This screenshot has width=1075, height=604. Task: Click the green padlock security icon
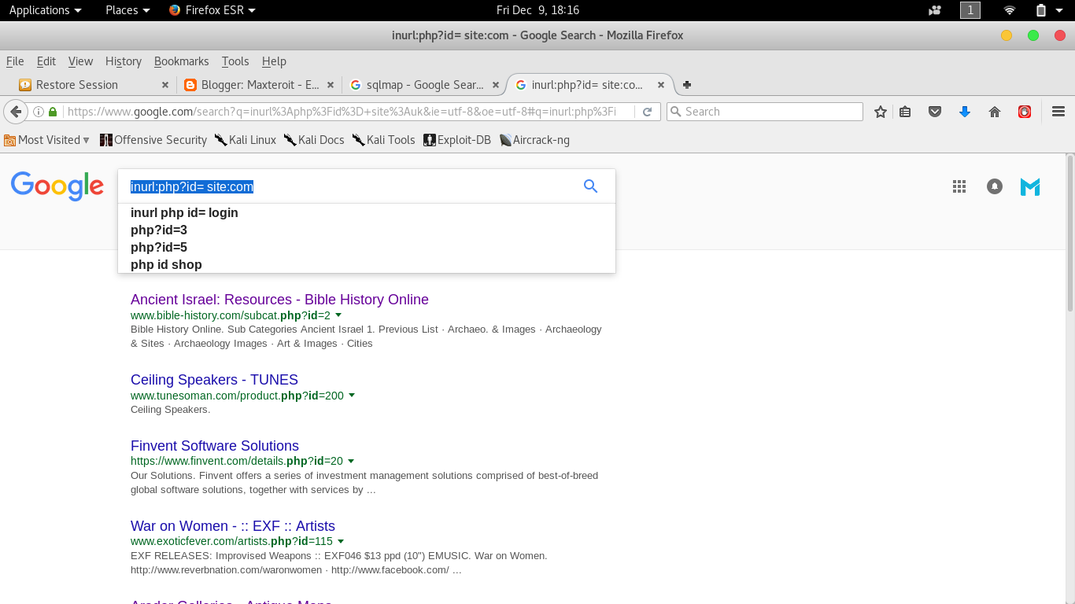pos(53,112)
